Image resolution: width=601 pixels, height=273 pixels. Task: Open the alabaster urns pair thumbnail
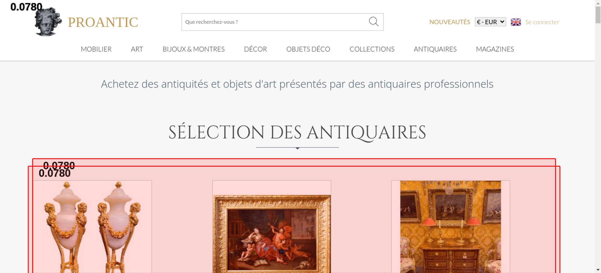point(93,227)
